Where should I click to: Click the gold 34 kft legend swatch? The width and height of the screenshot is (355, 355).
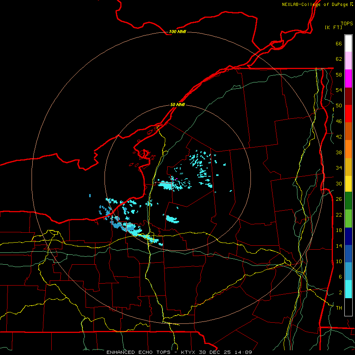pos(348,167)
